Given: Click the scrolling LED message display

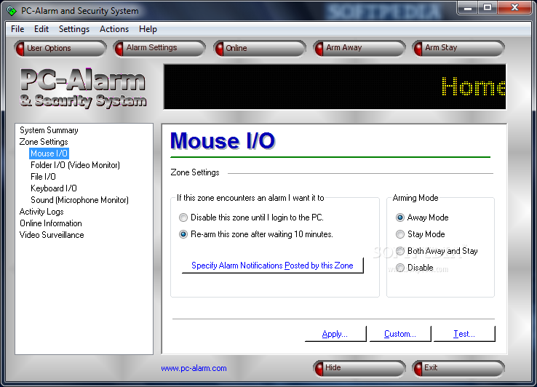Looking at the screenshot, I should coord(335,87).
